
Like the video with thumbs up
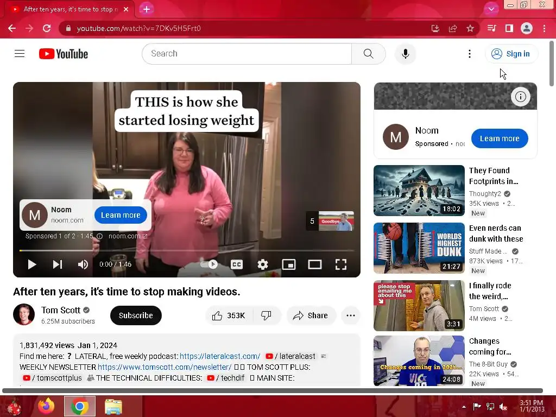(x=229, y=315)
